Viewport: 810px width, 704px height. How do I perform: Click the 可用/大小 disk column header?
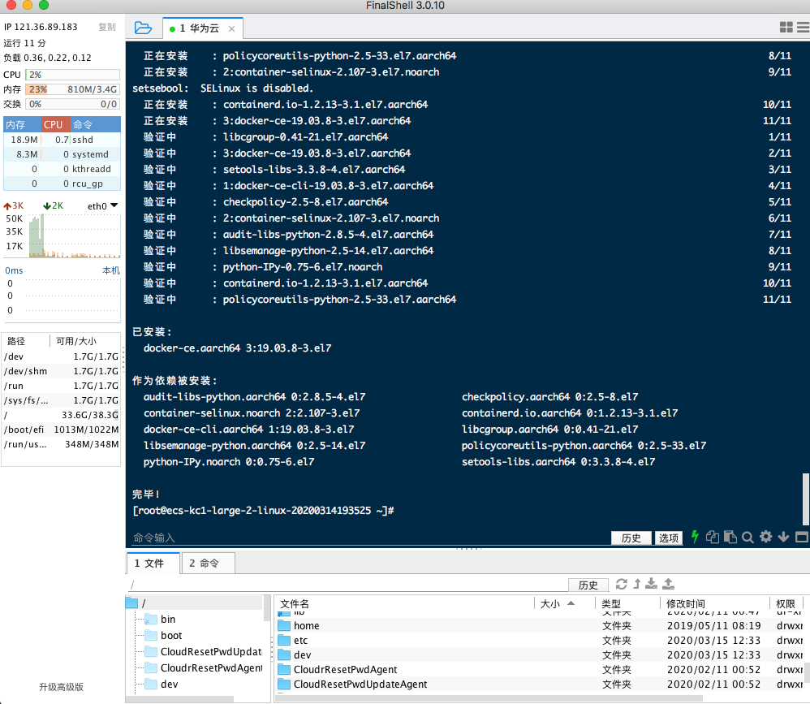click(85, 341)
